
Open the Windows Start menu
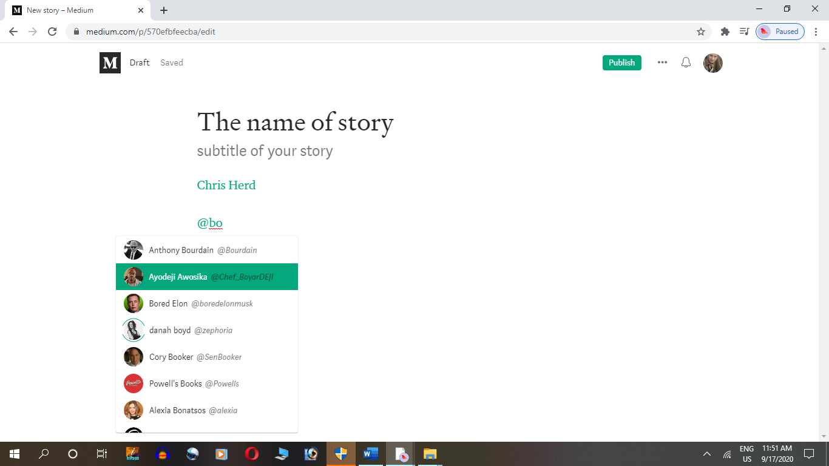click(x=15, y=454)
